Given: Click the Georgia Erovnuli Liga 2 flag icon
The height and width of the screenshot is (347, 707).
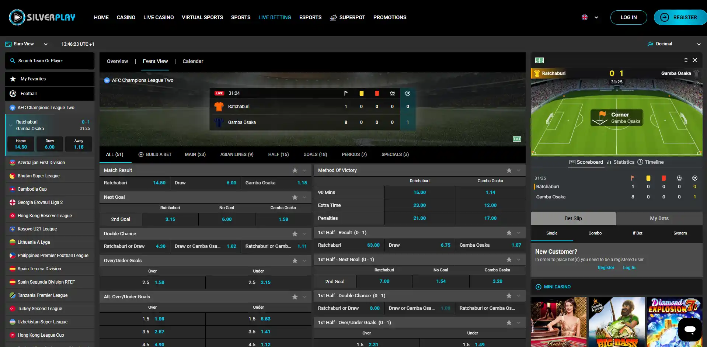Looking at the screenshot, I should click(13, 202).
